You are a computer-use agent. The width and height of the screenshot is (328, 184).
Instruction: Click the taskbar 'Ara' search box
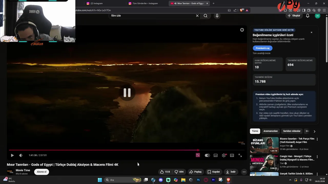(x=123, y=180)
